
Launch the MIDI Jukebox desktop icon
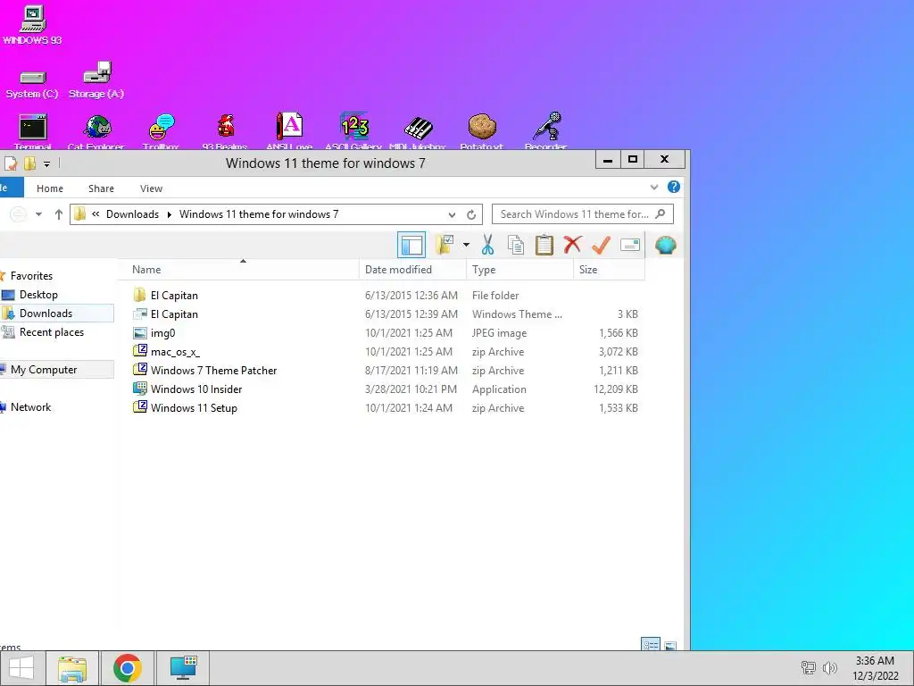coord(418,132)
